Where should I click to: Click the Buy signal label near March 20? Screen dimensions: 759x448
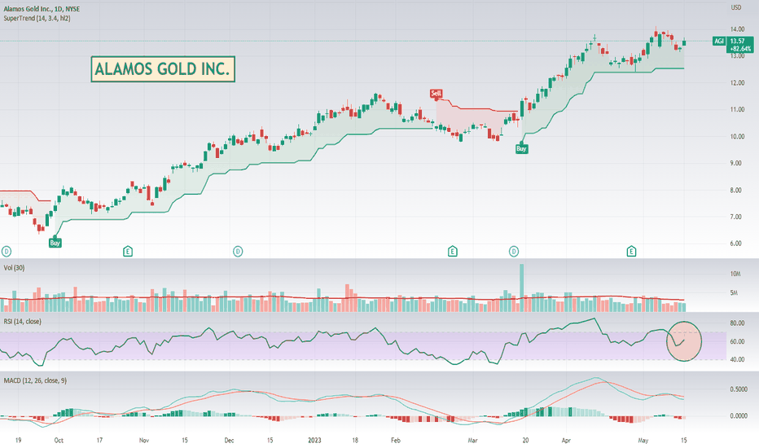(x=521, y=149)
